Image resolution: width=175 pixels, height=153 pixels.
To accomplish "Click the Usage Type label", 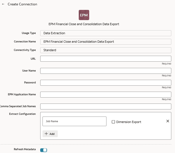I will coord(29,33).
